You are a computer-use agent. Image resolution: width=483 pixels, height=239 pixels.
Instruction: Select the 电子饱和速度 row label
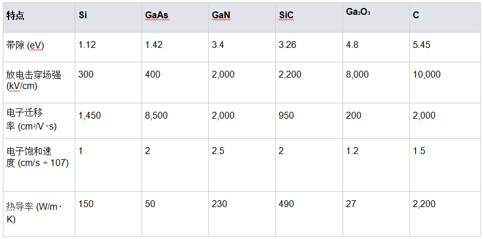coord(36,157)
